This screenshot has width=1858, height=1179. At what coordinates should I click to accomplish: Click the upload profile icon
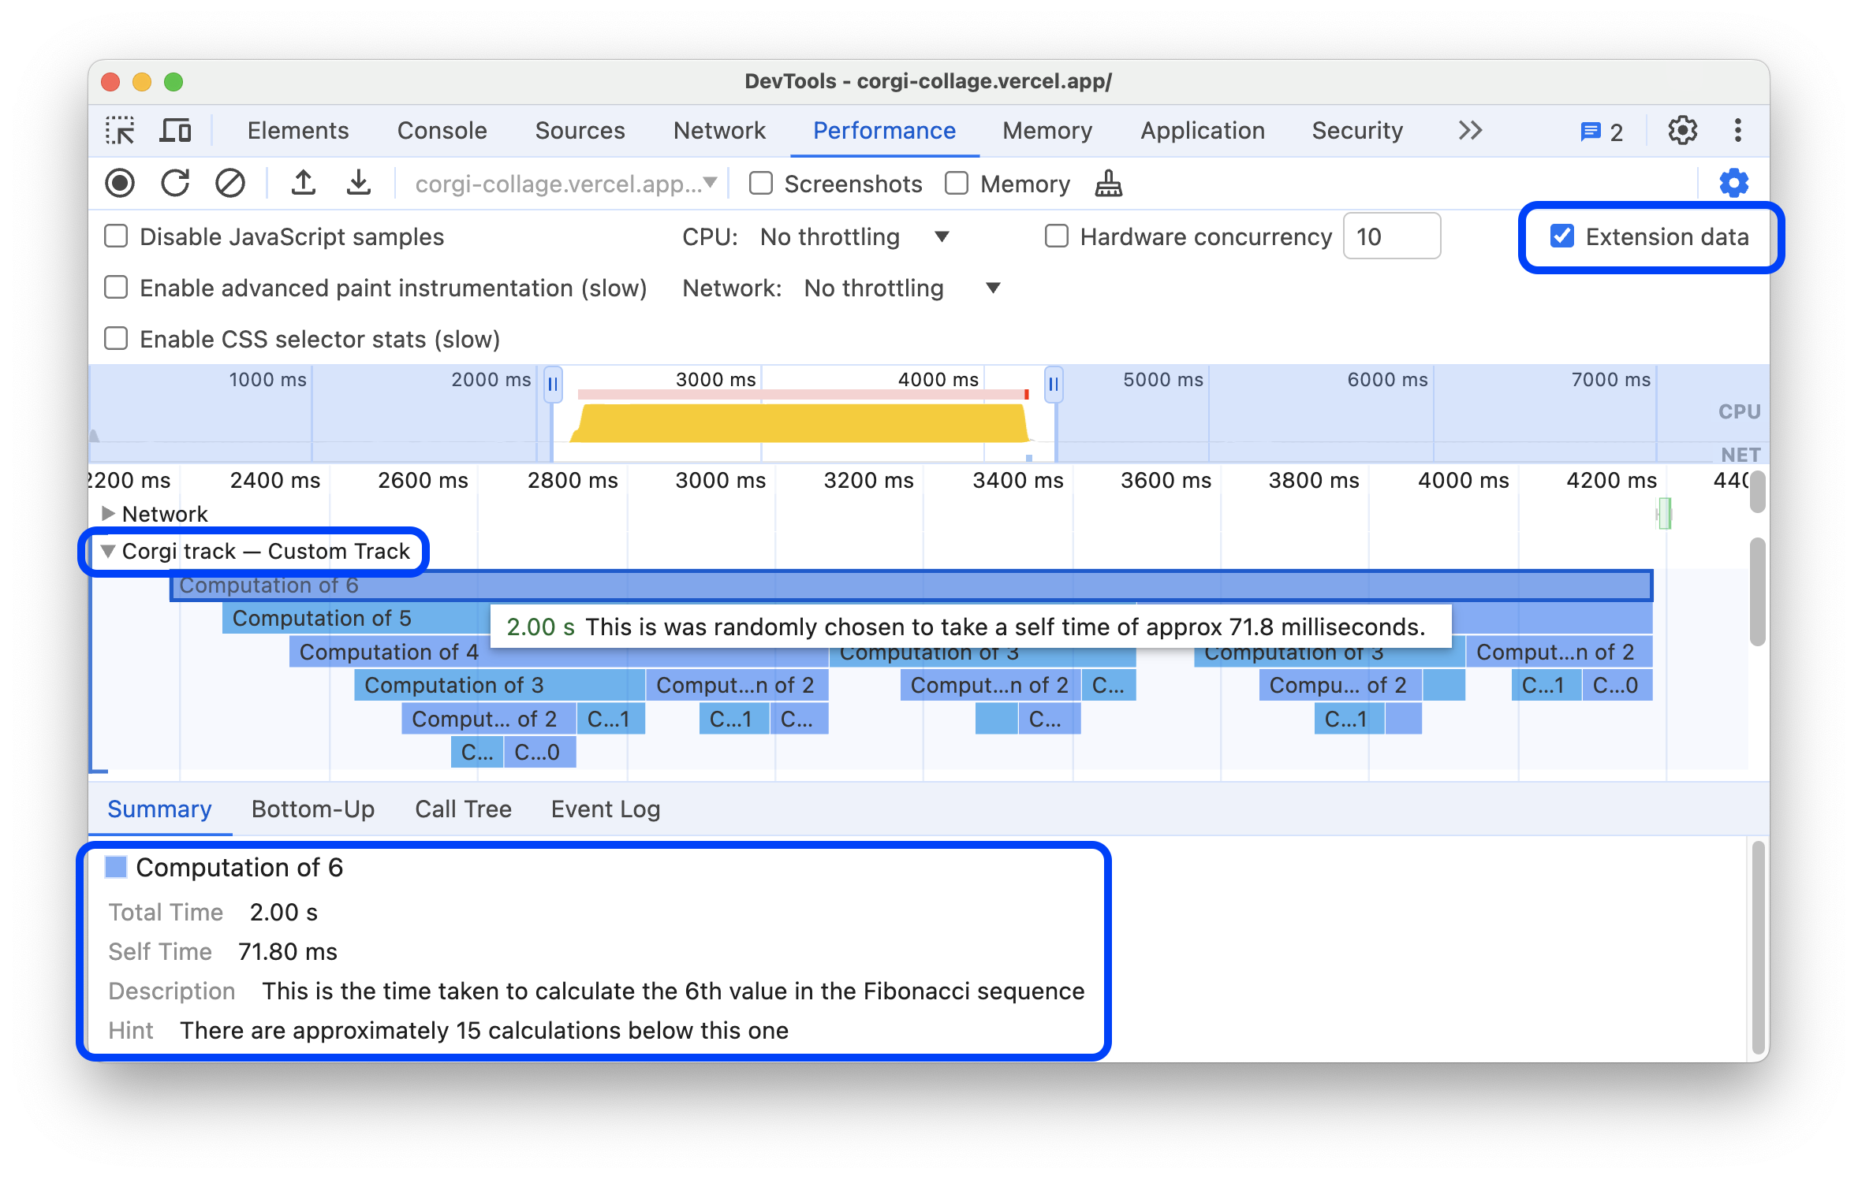[x=300, y=184]
